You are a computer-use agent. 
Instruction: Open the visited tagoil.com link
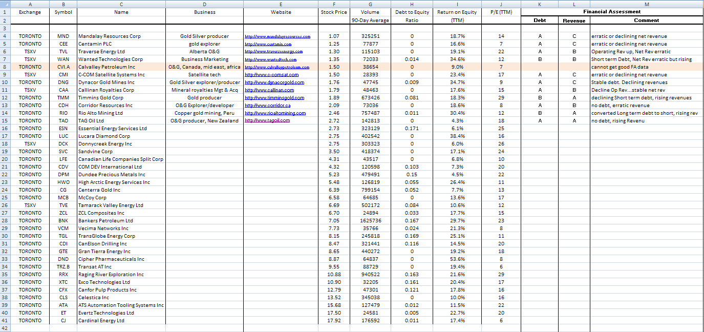coord(267,121)
